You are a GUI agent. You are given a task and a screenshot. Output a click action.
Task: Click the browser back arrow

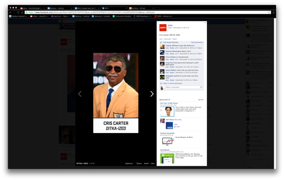(x=10, y=12)
